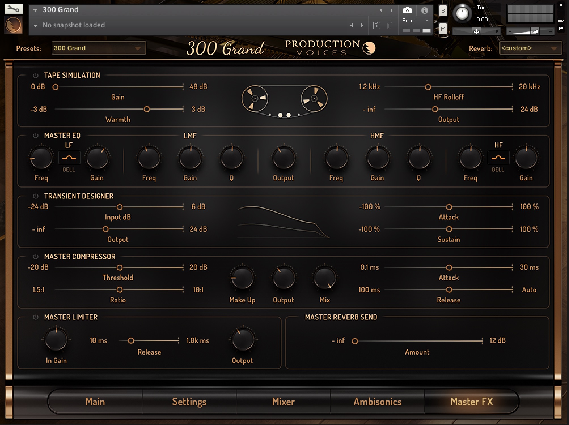The width and height of the screenshot is (569, 425).
Task: Open the instrument info icon
Action: pos(424,11)
